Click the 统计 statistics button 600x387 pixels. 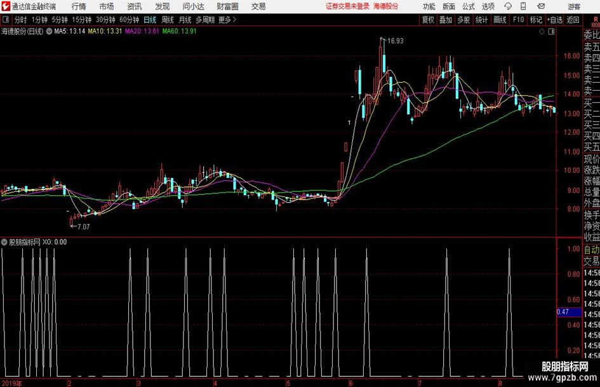pyautogui.click(x=481, y=20)
